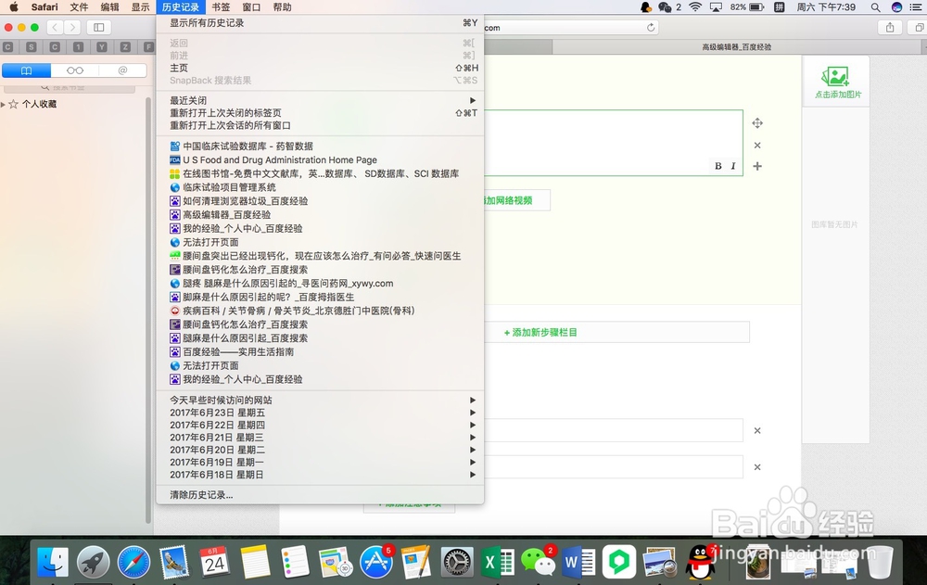
Task: Choose 重新打开上次会话的所有窗口
Action: point(320,125)
